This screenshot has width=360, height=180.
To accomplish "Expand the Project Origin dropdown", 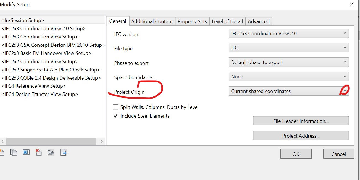I will (345, 91).
